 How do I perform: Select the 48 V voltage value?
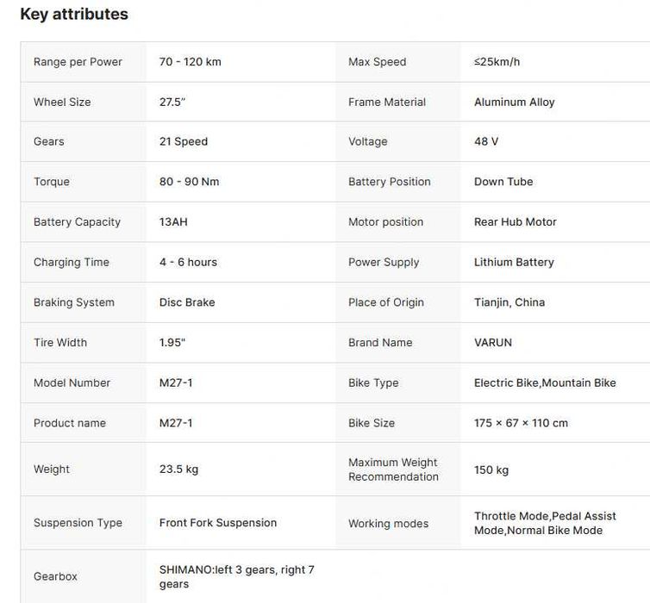tap(486, 141)
